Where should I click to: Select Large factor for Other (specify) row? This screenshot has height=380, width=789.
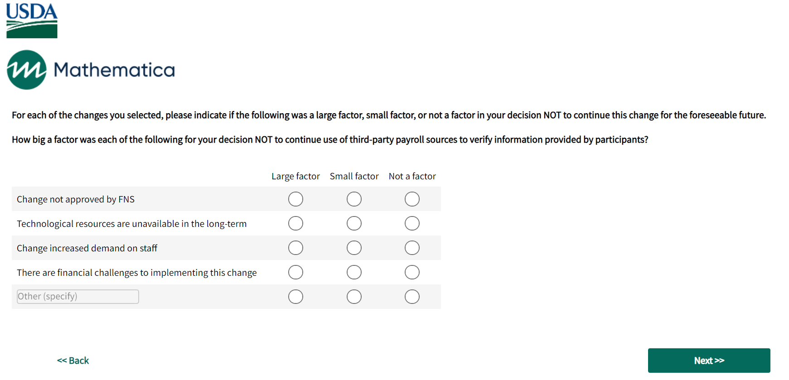[295, 297]
